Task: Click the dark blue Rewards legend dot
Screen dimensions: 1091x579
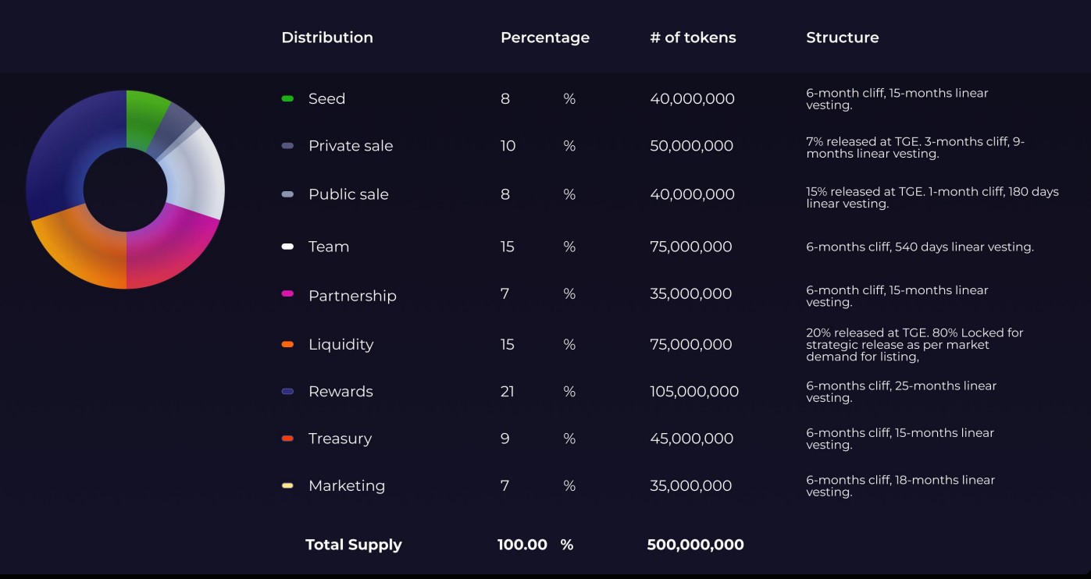Action: click(288, 391)
